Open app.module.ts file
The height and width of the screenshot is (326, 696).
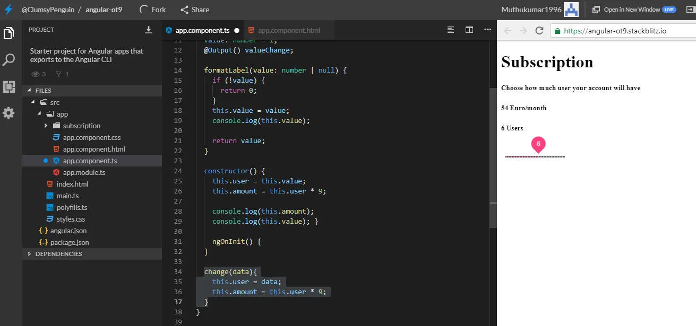(84, 172)
